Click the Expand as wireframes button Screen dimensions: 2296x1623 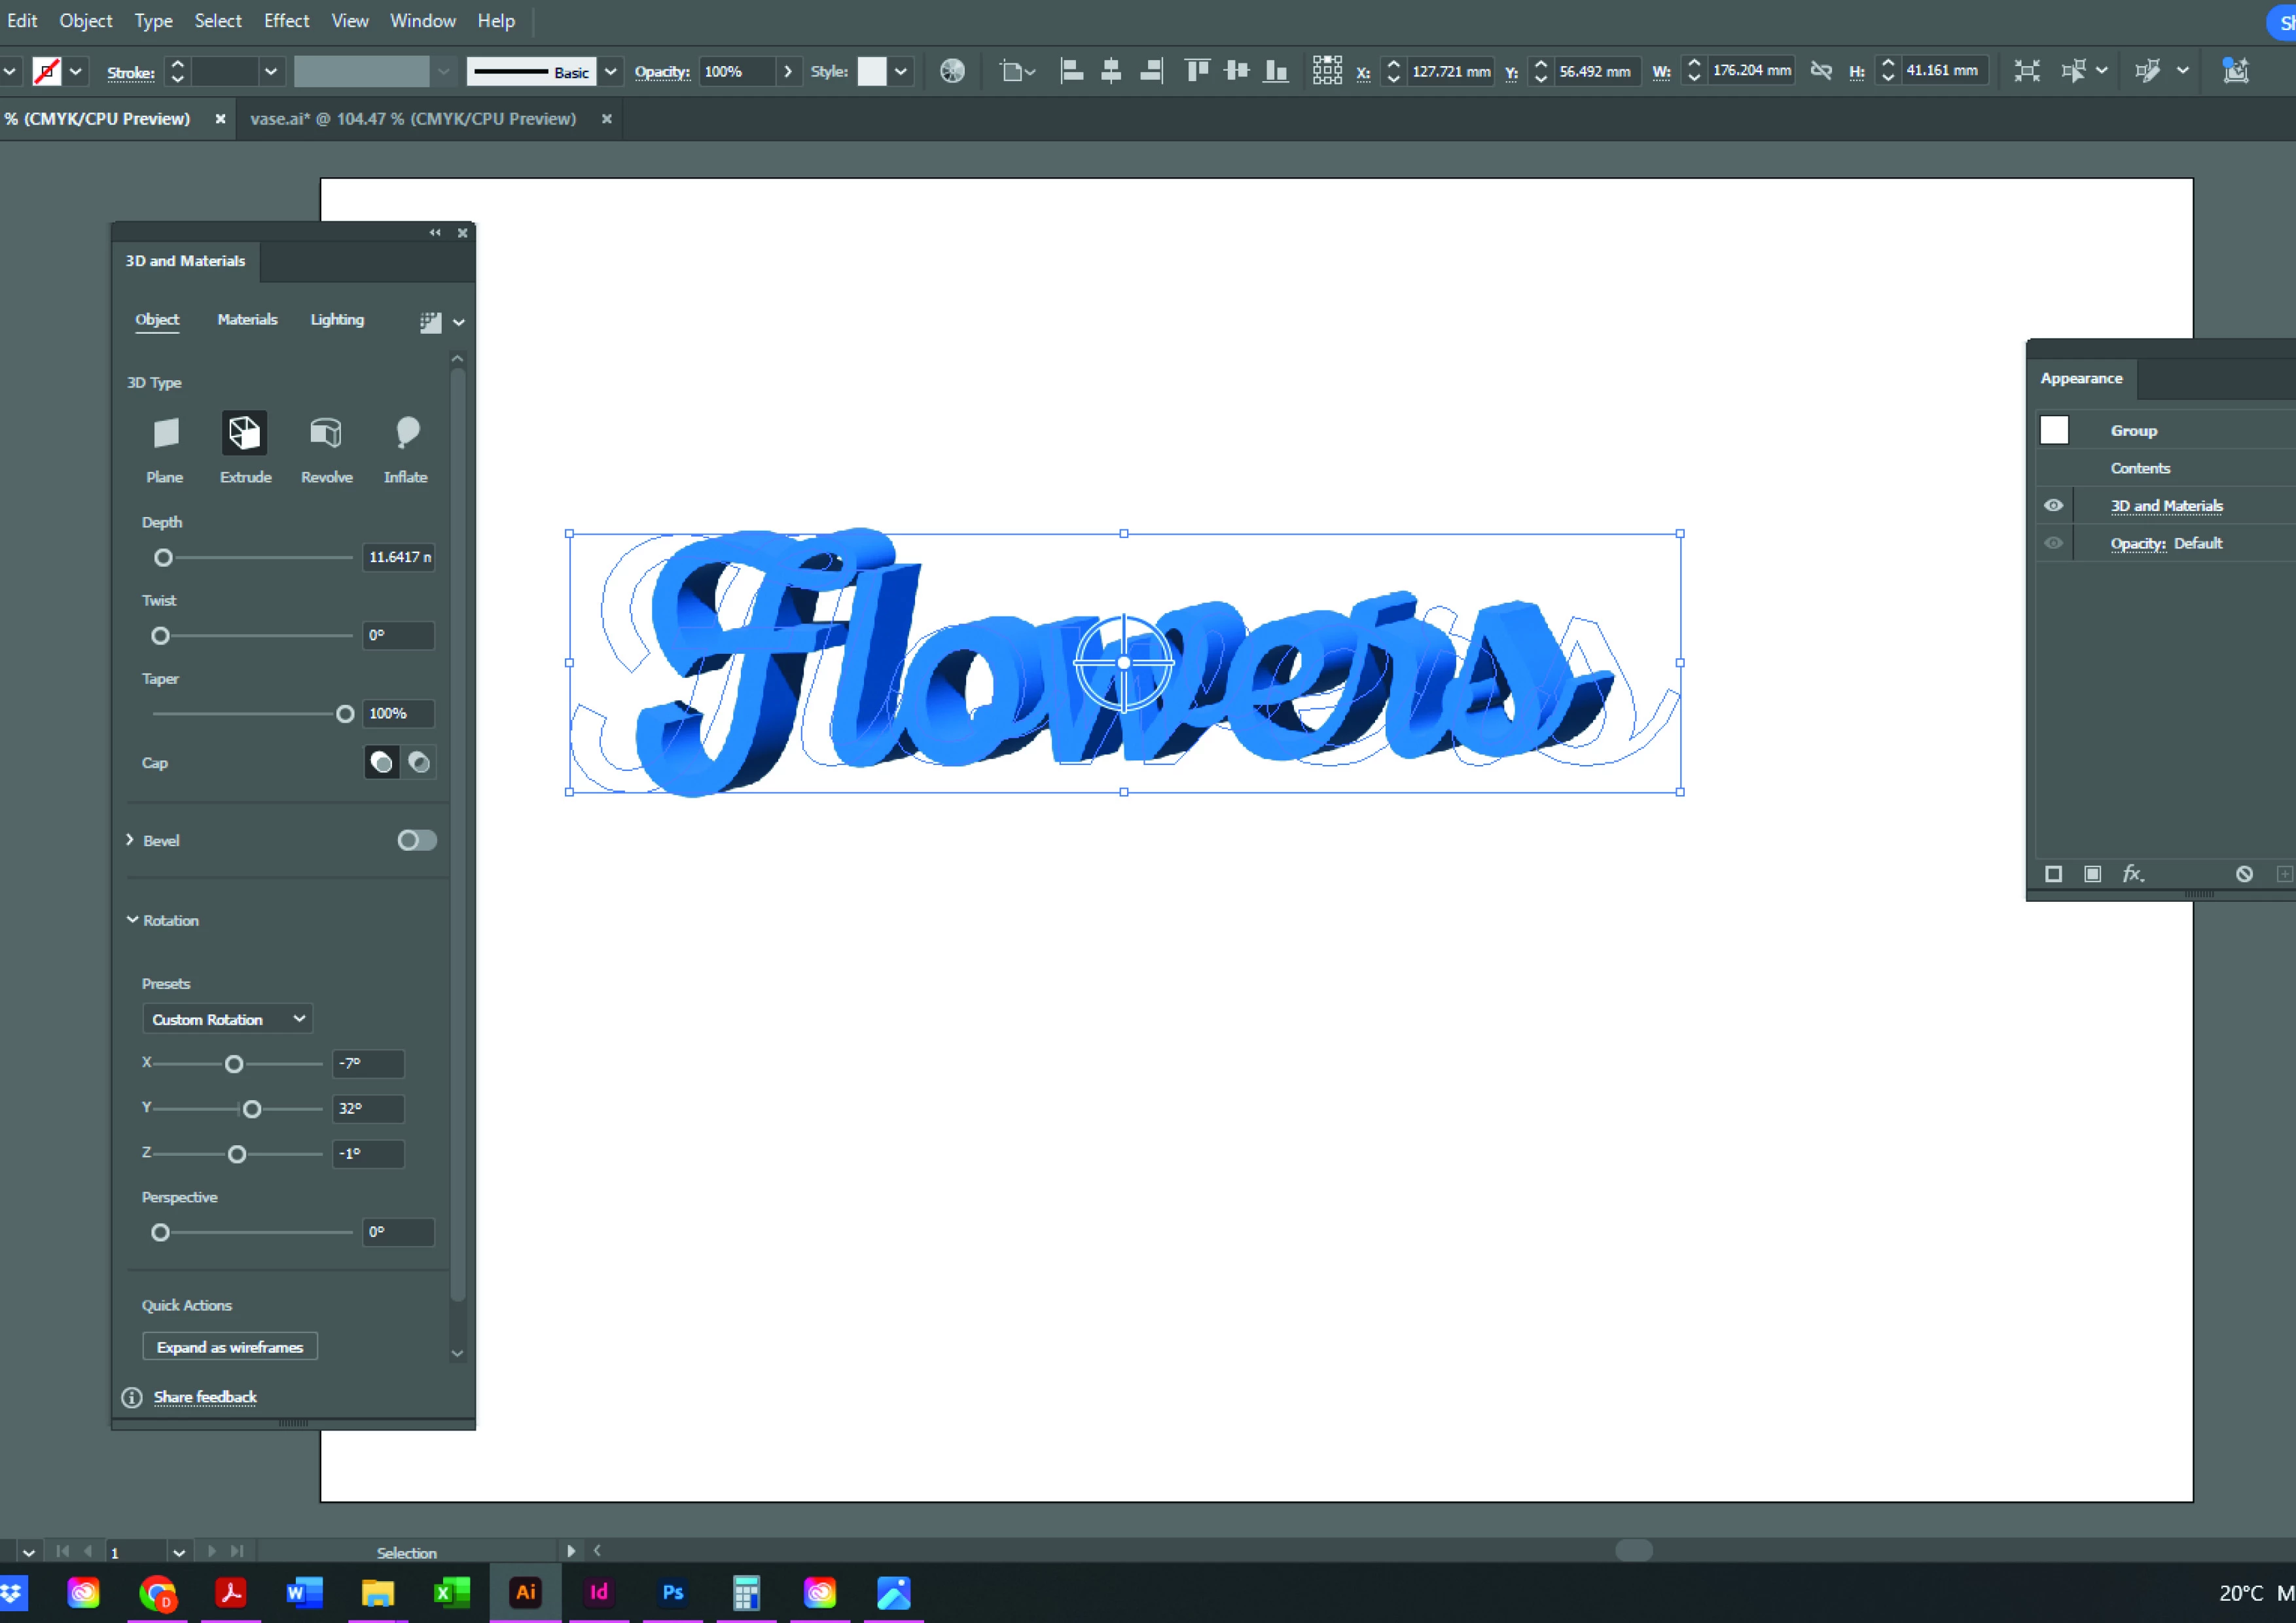pos(230,1347)
